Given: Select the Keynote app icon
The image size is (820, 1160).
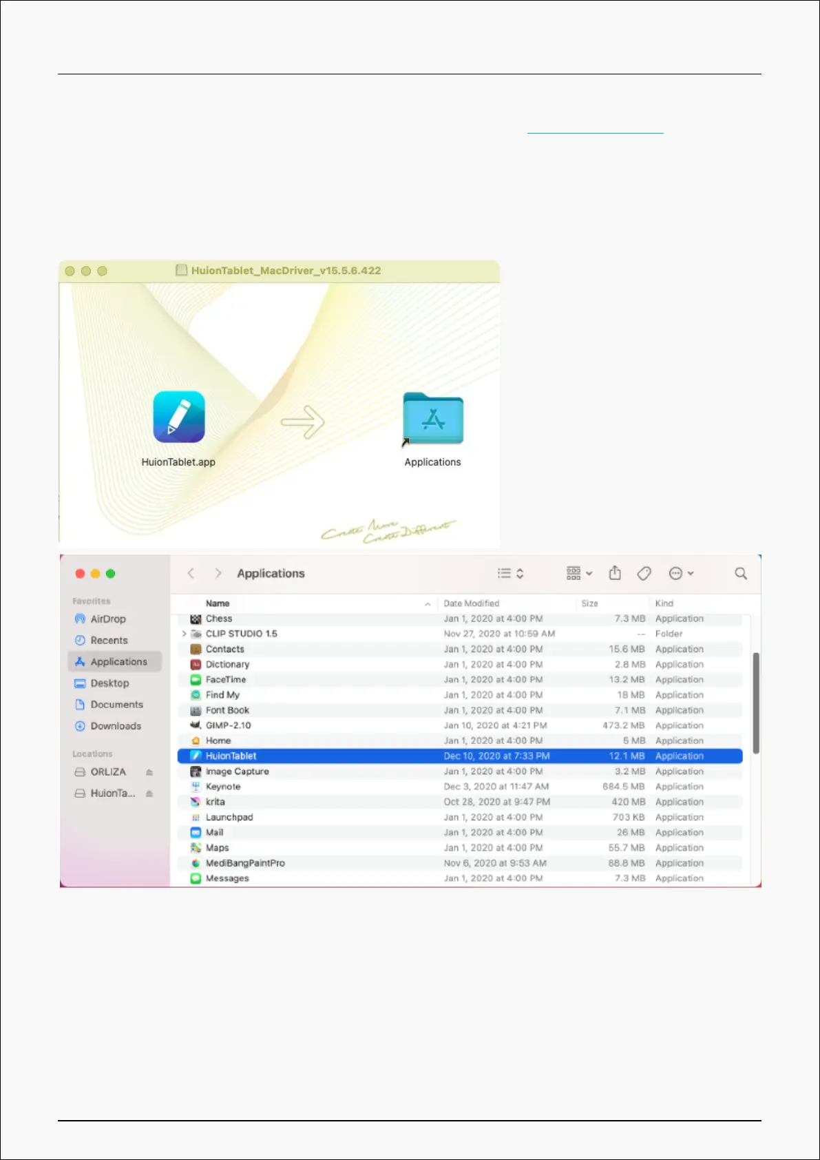Looking at the screenshot, I should point(196,787).
